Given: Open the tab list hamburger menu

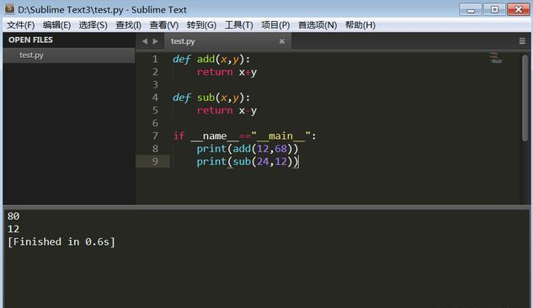Looking at the screenshot, I should click(x=522, y=41).
